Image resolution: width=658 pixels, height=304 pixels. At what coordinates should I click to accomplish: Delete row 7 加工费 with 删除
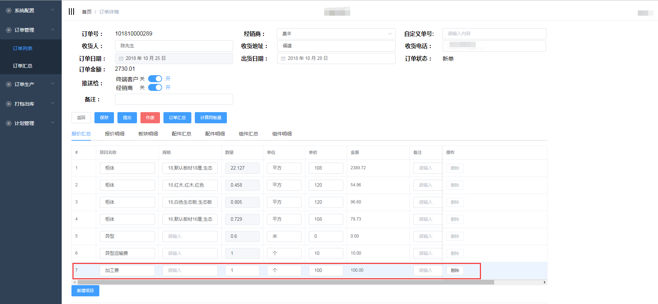click(455, 271)
